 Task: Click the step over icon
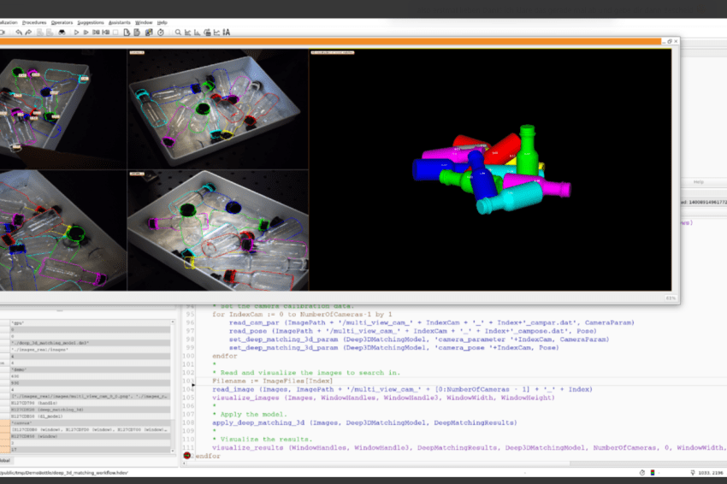[96, 32]
